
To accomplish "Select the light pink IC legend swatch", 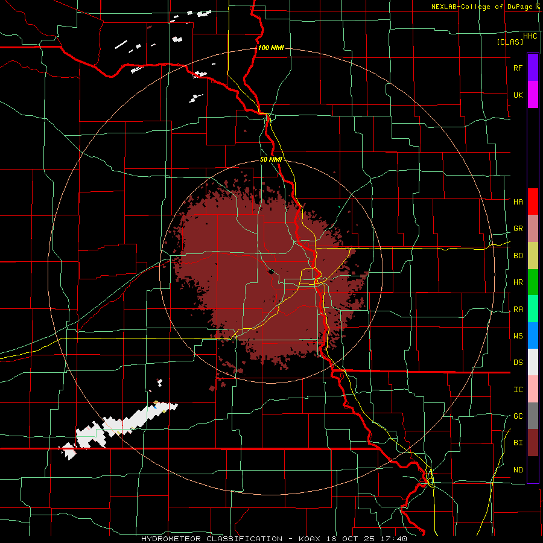I will click(533, 389).
